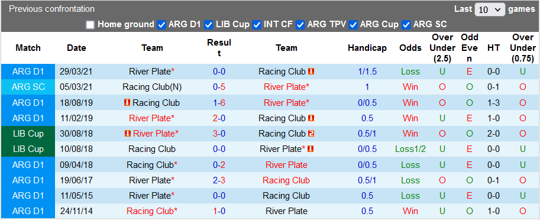
Task: Click red Racing Club away team on 19/06/17
Action: [286, 180]
